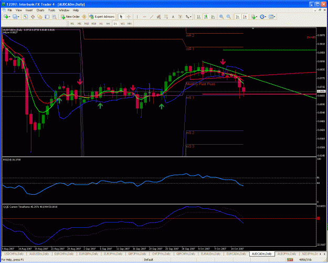Viewport: 328px width, 263px height.
Task: Click the Zoom In magnifier icon
Action: point(221,17)
